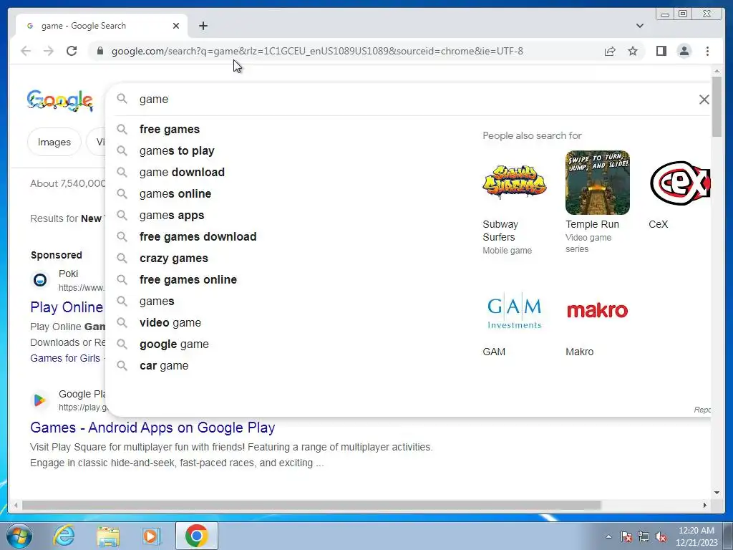
Task: Click the scroll right arrow
Action: tap(705, 505)
